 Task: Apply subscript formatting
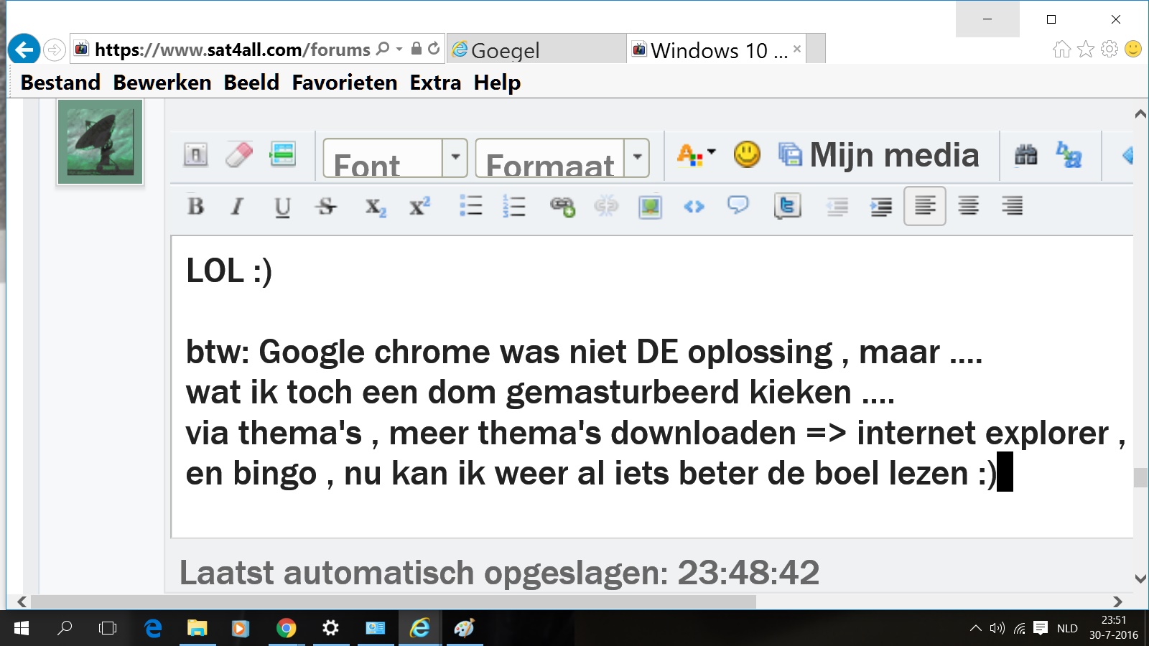(x=376, y=207)
